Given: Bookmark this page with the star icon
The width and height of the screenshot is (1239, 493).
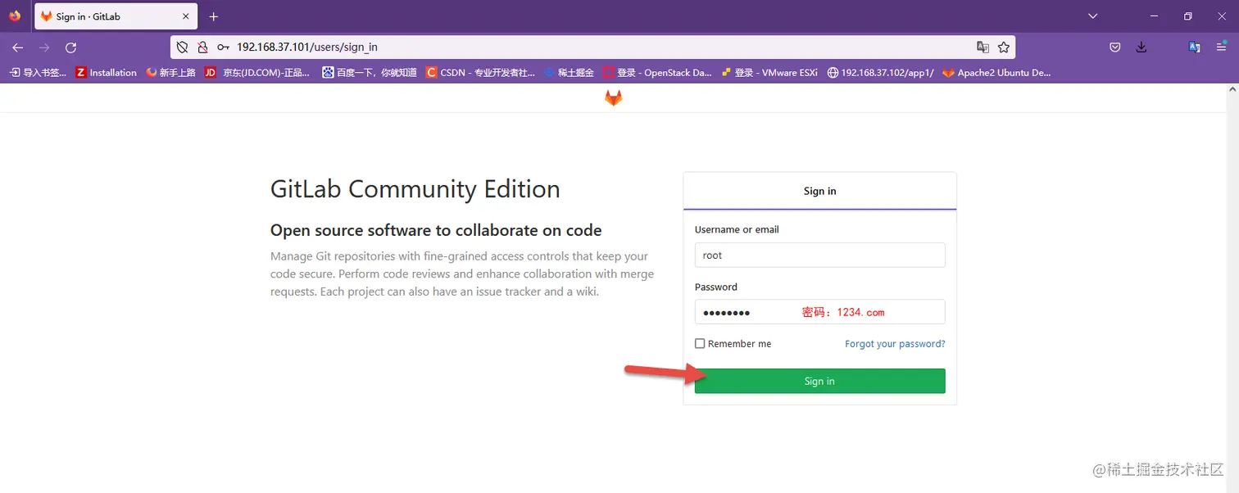Looking at the screenshot, I should 1004,47.
